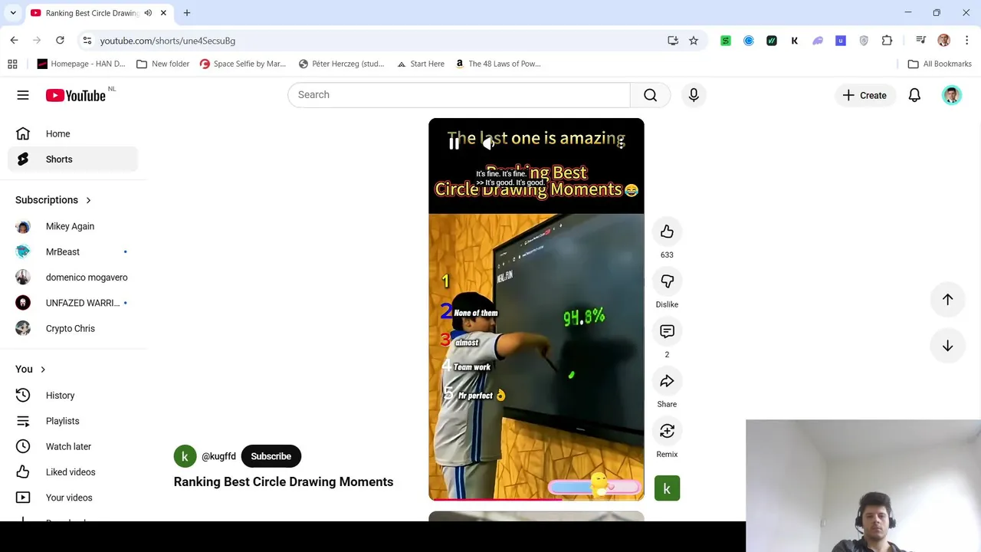Open Your videos
Screen dimensions: 981x552
point(73,498)
